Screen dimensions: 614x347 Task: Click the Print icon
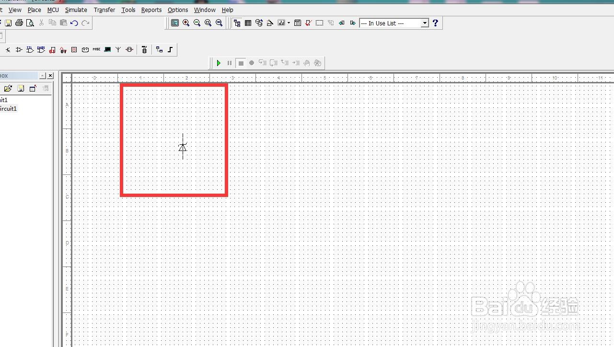click(19, 23)
